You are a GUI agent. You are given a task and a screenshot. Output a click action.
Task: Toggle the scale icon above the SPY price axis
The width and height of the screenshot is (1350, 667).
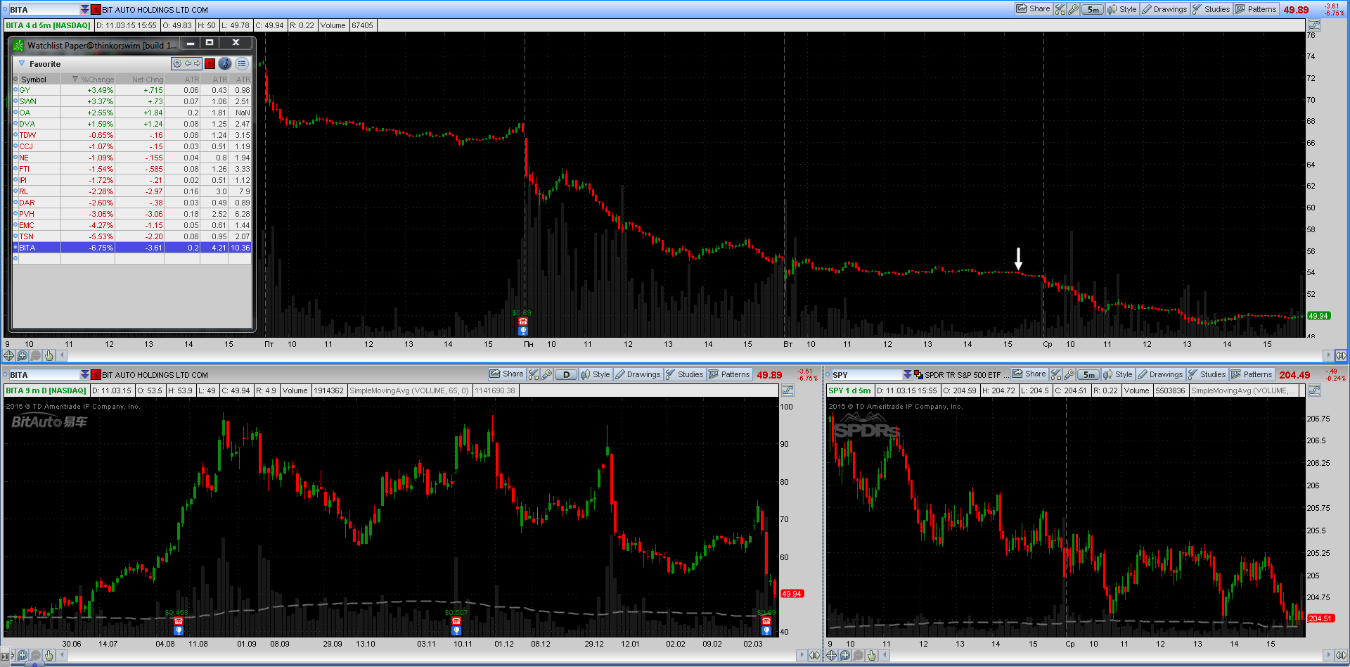click(1313, 390)
